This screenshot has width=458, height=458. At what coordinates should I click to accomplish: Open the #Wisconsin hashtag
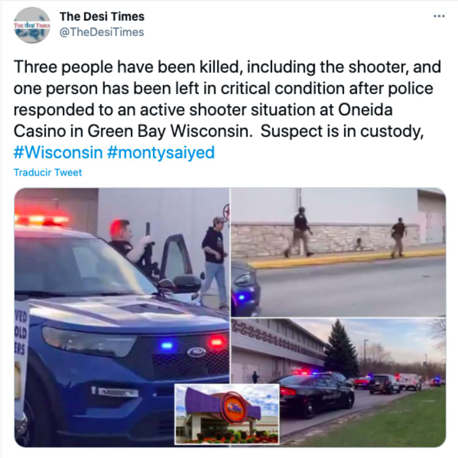(58, 152)
